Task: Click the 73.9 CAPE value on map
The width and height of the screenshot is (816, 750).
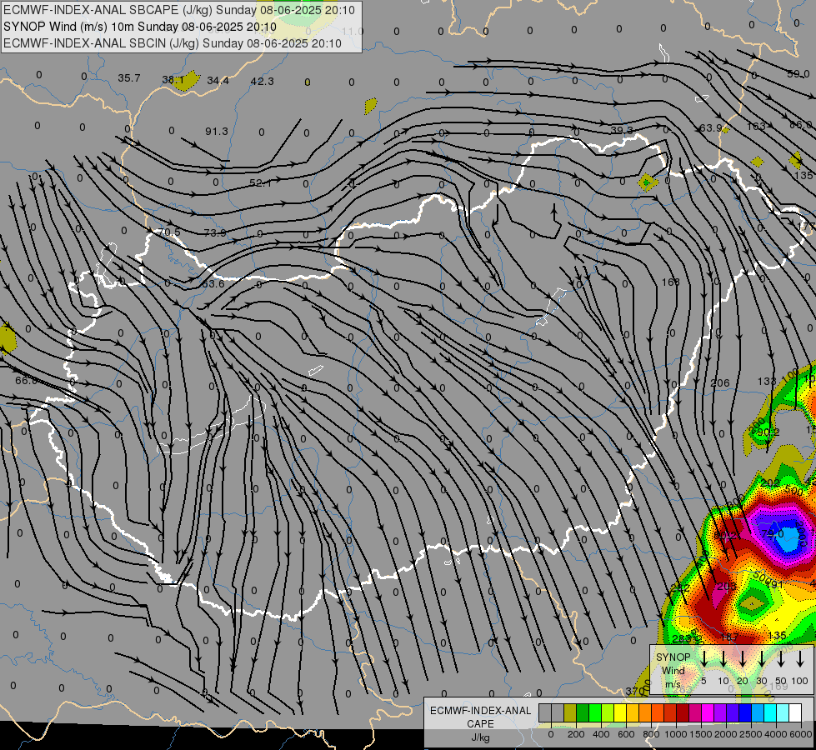Action: click(215, 232)
